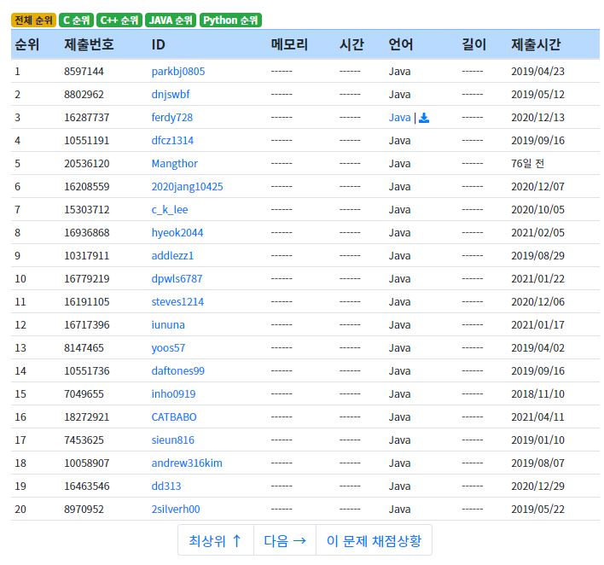Viewport: 604px width, 565px height.
Task: Select the 전체 순위 tab
Action: 33,20
